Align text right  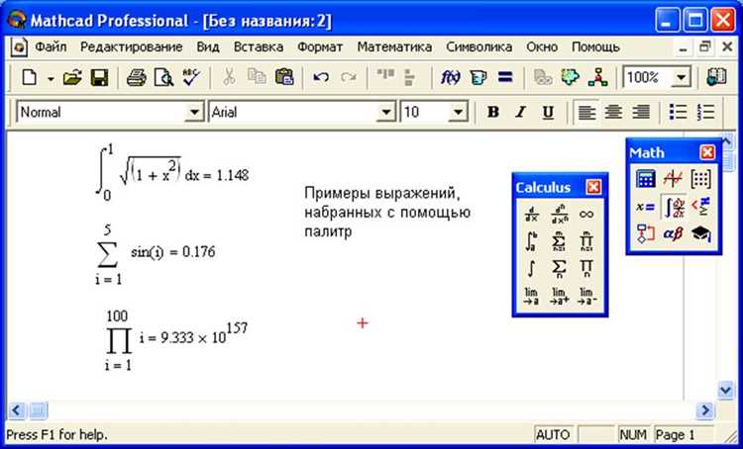[x=641, y=112]
